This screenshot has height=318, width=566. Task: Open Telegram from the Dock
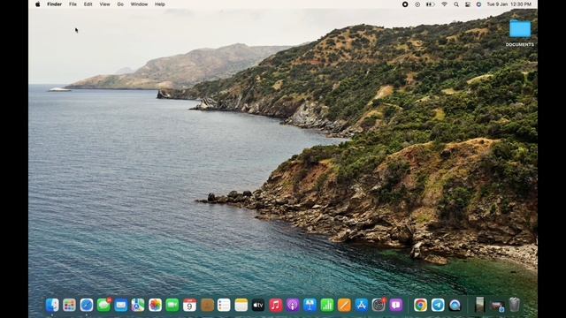(x=438, y=305)
